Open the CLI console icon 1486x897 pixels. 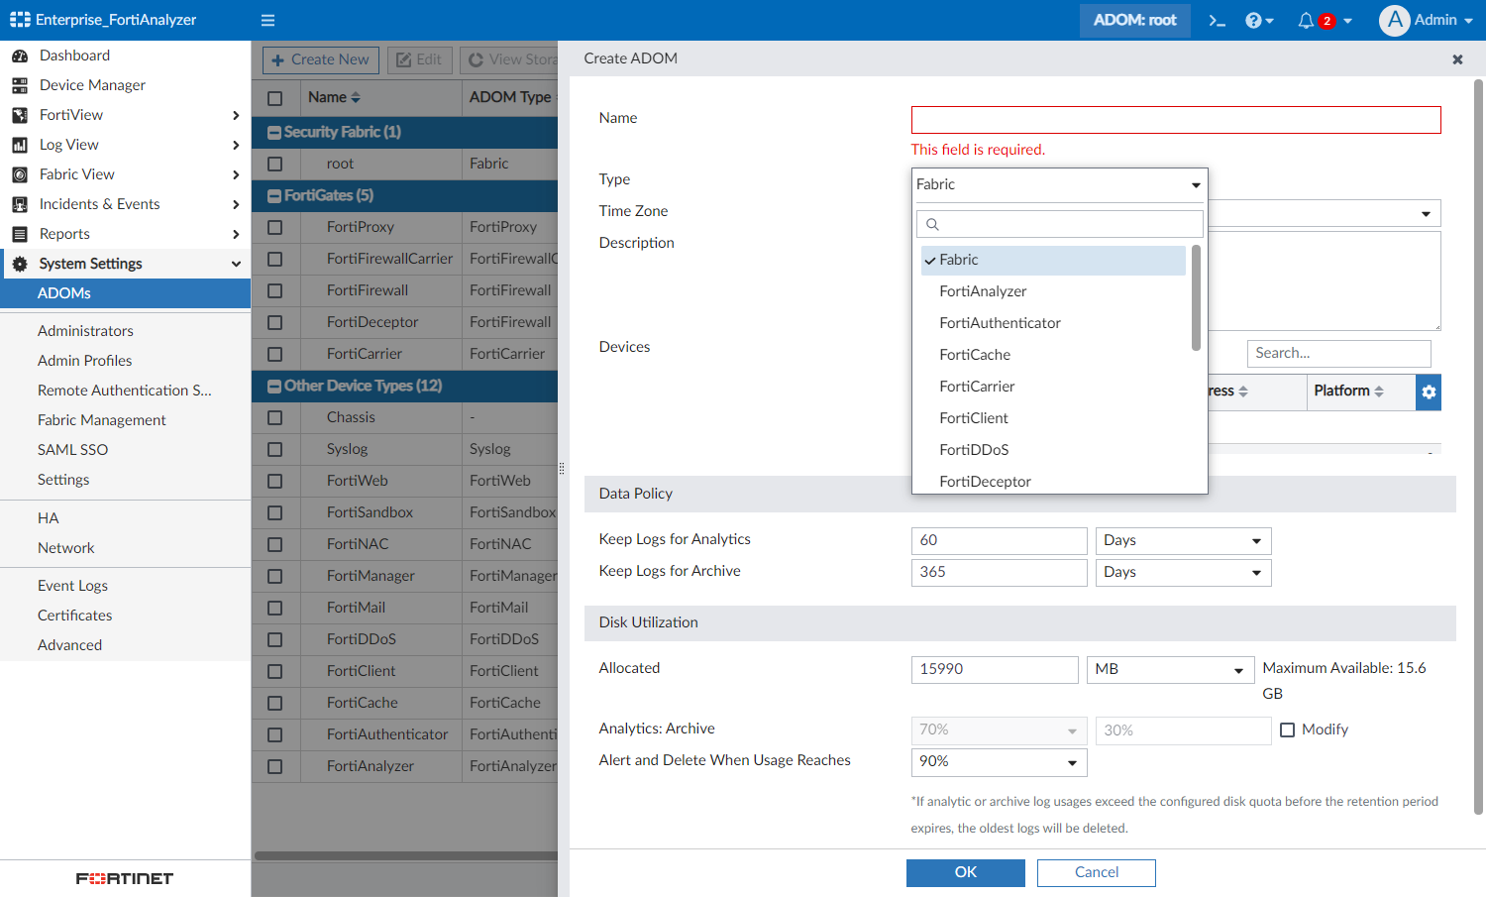pyautogui.click(x=1217, y=19)
